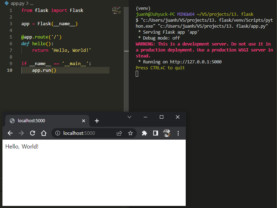Open the http://127.0.0.1:5000 terminal link
This screenshot has height=208, width=277.
[196, 62]
